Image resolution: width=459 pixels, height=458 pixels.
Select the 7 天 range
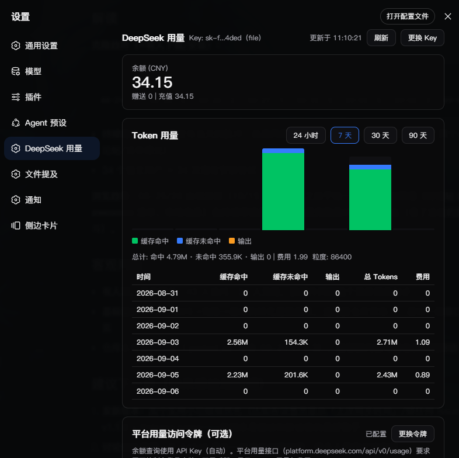click(345, 136)
